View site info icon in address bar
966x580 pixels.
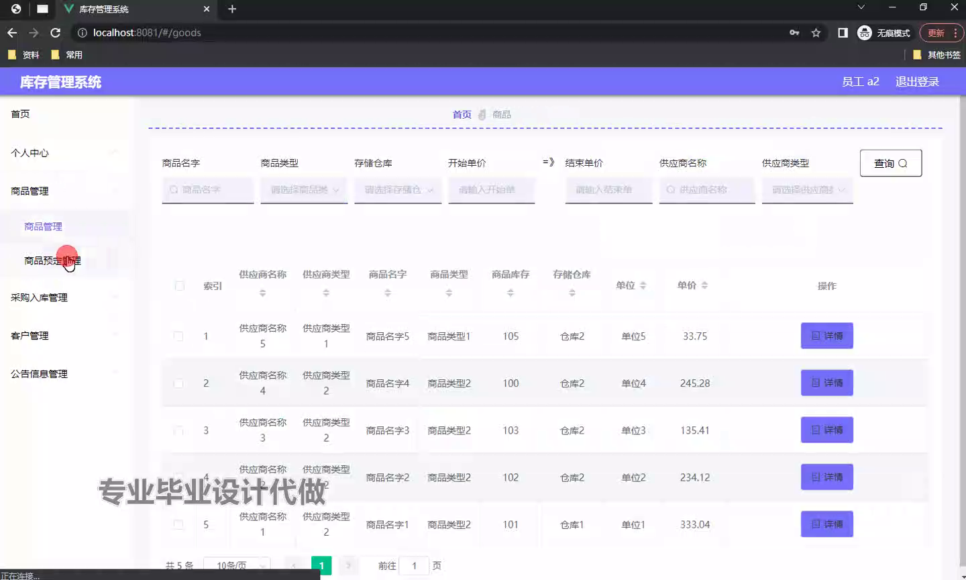83,32
